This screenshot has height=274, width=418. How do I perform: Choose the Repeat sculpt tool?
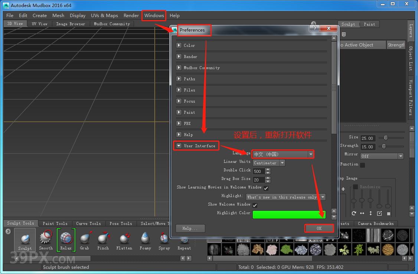[184, 239]
